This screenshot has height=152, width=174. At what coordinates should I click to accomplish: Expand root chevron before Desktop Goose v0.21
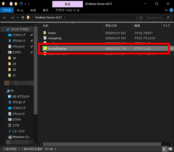pyautogui.click(x=33, y=17)
